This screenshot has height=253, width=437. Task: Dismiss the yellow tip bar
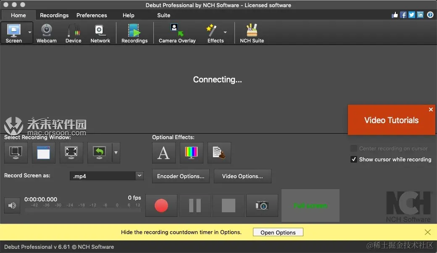pyautogui.click(x=427, y=232)
